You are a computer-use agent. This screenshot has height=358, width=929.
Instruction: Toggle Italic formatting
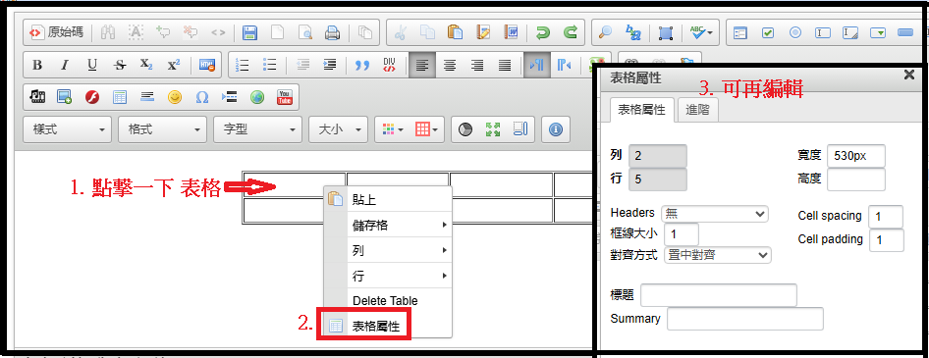65,65
